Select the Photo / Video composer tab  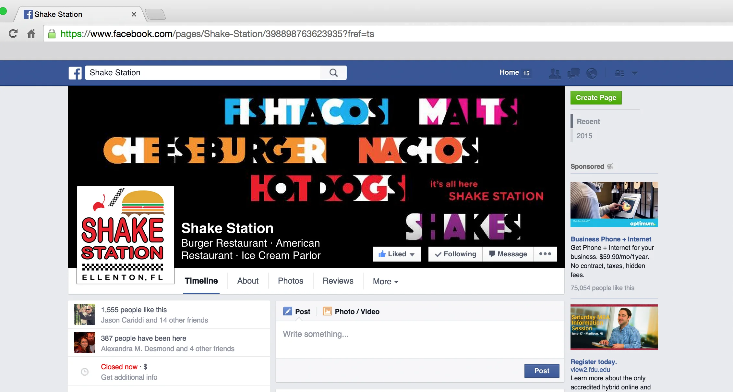[351, 312]
